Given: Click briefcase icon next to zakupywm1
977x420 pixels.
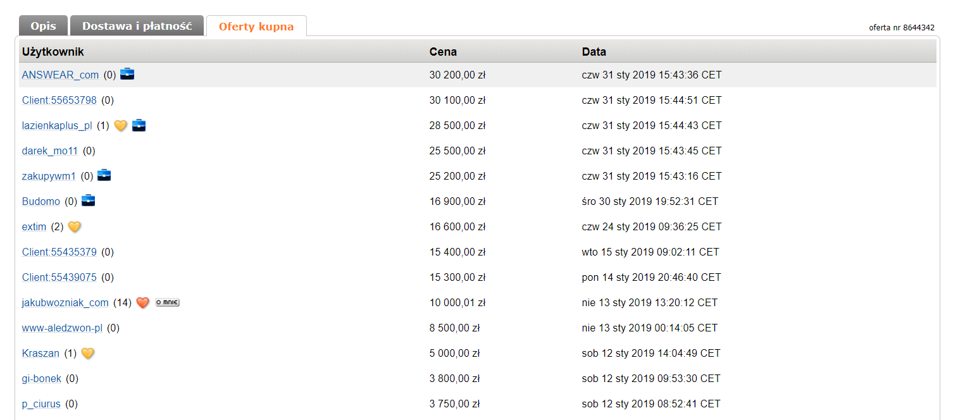Looking at the screenshot, I should coord(104,175).
